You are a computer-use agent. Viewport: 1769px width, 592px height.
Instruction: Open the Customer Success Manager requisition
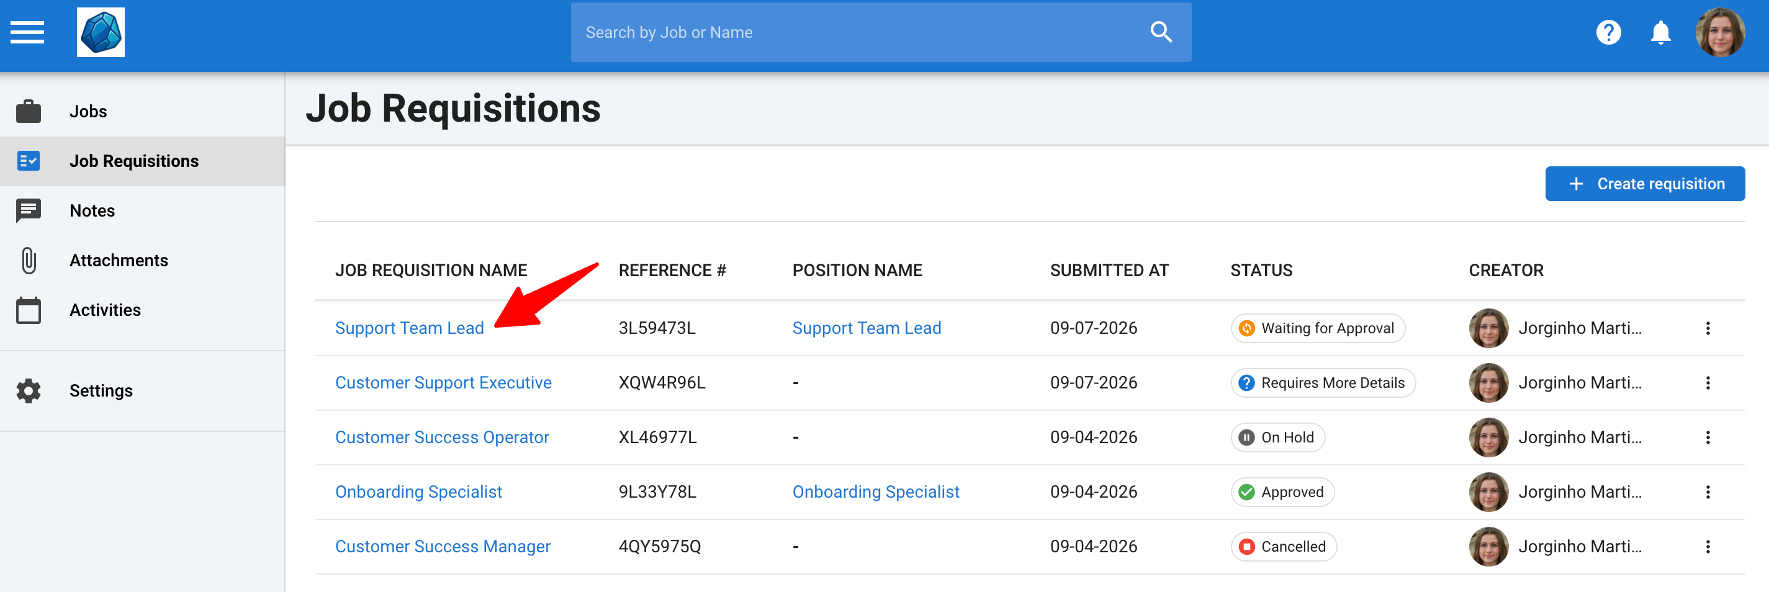coord(442,547)
